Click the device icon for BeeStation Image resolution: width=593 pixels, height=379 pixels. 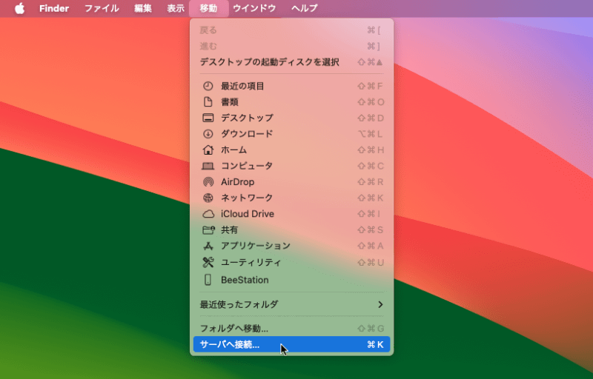[208, 280]
